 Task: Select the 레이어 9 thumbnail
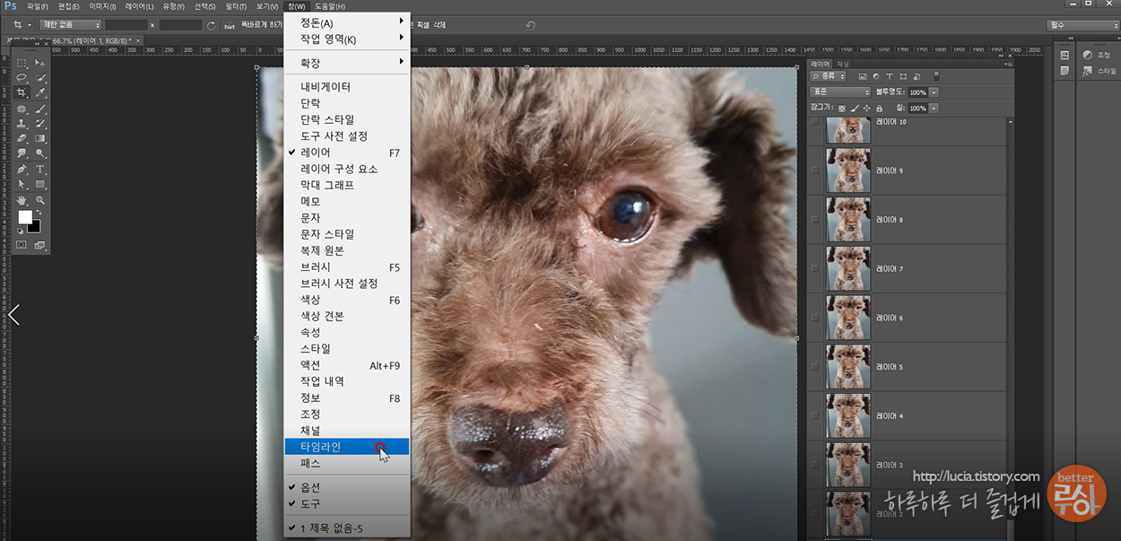(848, 170)
